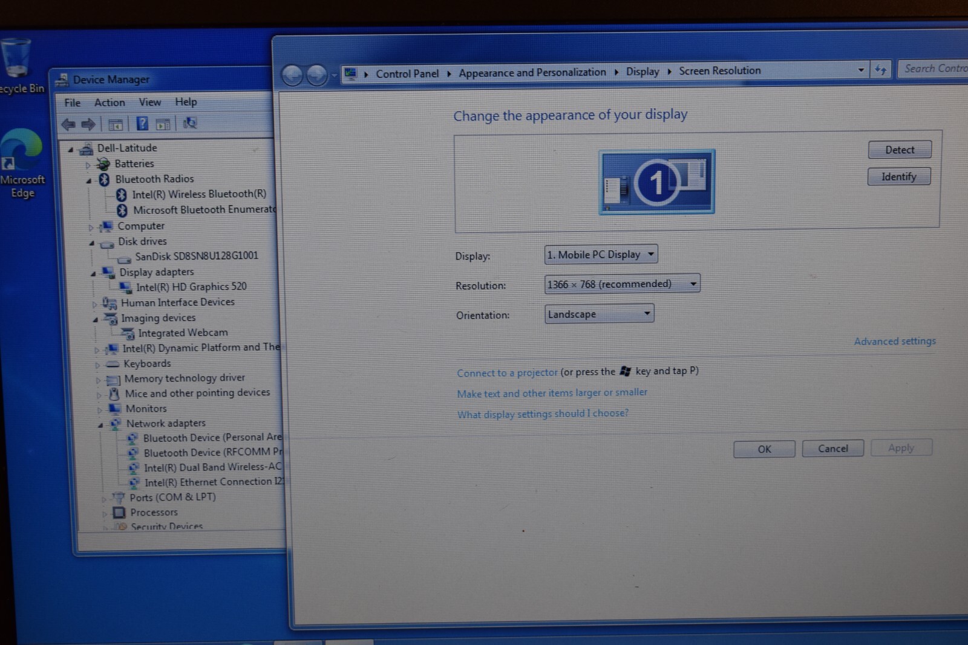Open Advanced settings link
This screenshot has width=968, height=645.
pyautogui.click(x=895, y=341)
